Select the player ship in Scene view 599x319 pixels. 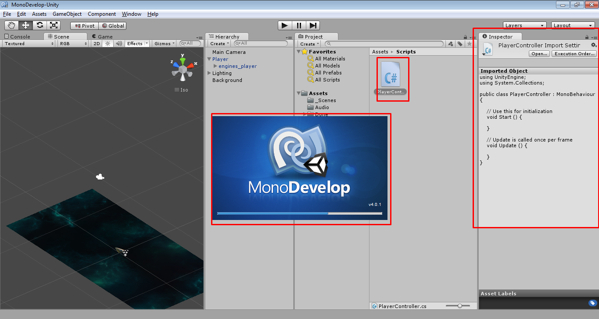coord(122,252)
